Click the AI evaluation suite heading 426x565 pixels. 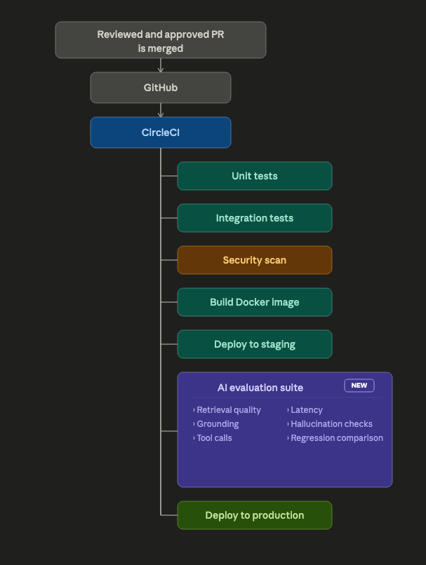click(260, 388)
